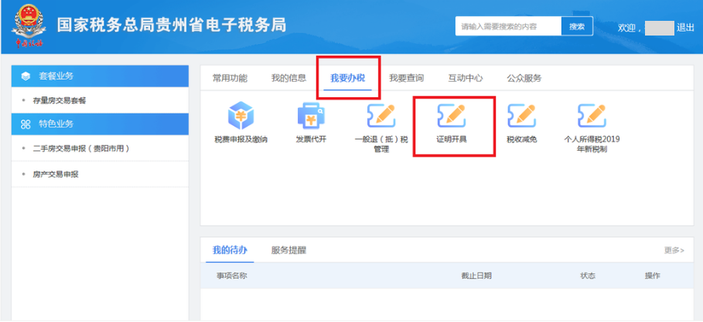
Task: Select the 我要办税 tab
Action: [347, 78]
